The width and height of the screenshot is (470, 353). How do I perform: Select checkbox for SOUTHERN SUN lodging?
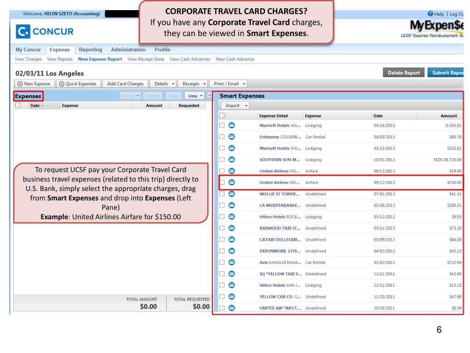(222, 159)
